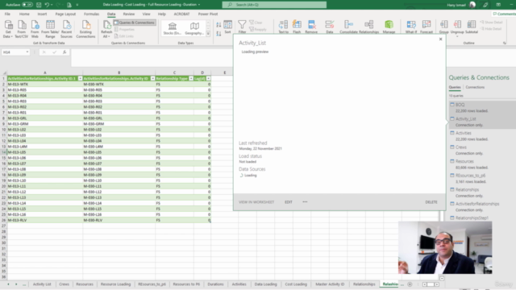516x290 pixels.
Task: Expand the Data Types gallery
Action: [208, 34]
